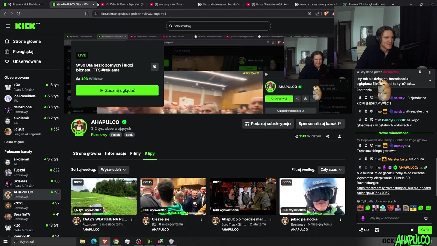Click Podaruj subskrypcje button

[268, 124]
